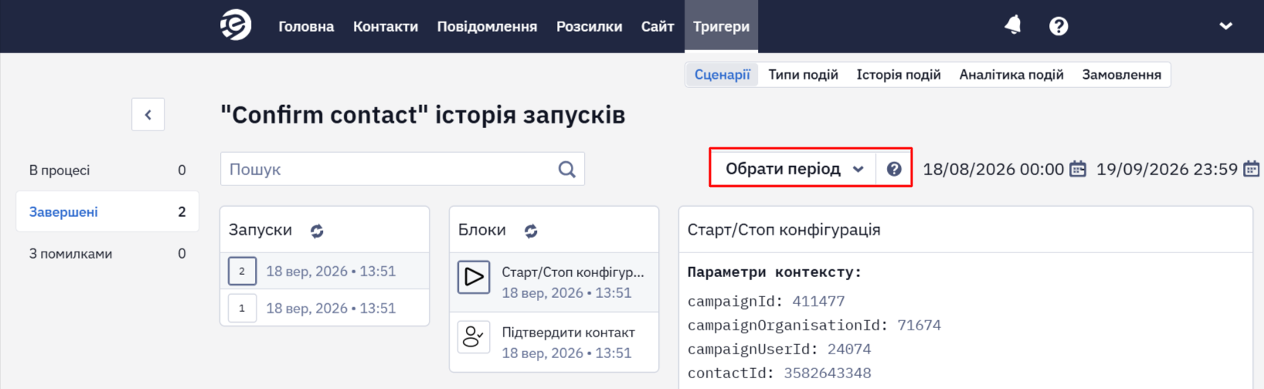The height and width of the screenshot is (389, 1264).
Task: Click contactId value 3582643348
Action: [827, 373]
